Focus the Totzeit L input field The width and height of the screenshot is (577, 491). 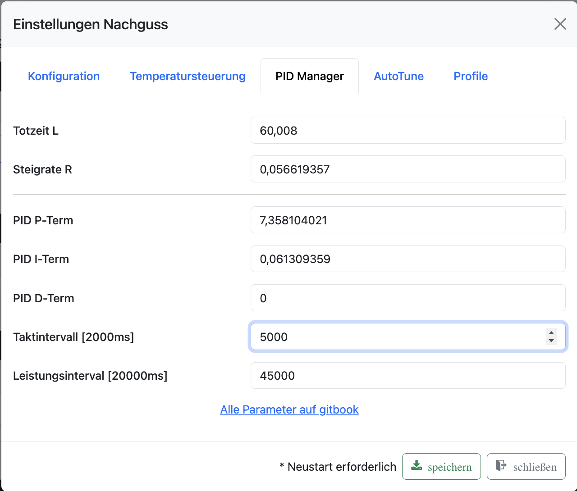pyautogui.click(x=408, y=131)
